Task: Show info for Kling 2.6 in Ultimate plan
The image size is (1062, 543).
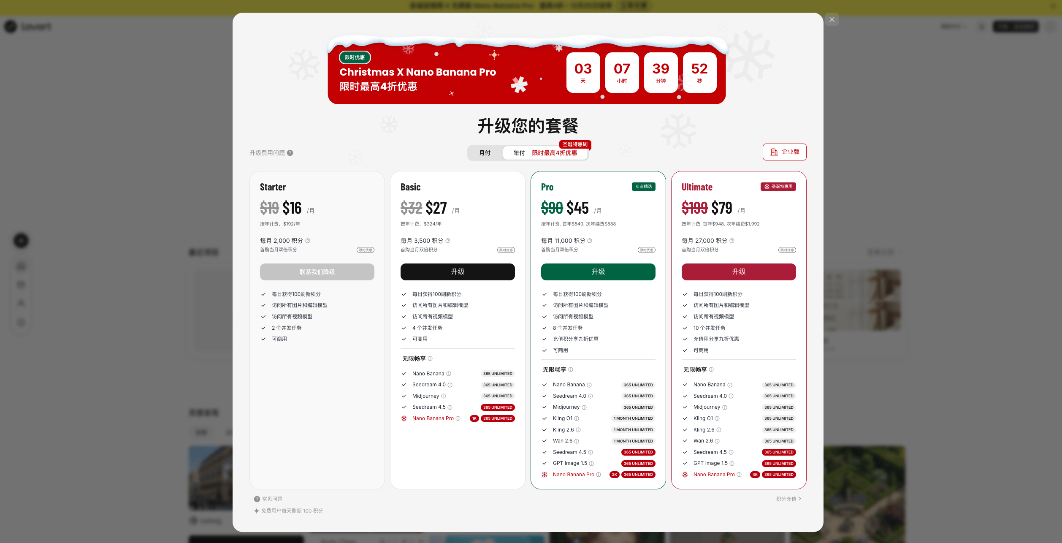Action: [719, 430]
